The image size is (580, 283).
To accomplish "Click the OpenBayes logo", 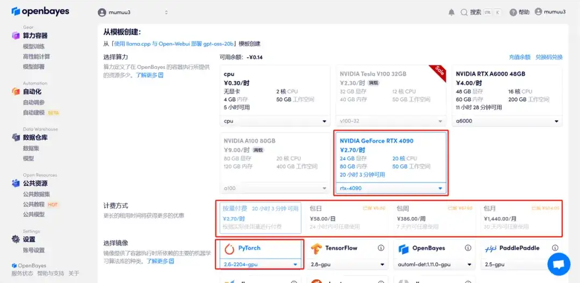I will click(40, 11).
